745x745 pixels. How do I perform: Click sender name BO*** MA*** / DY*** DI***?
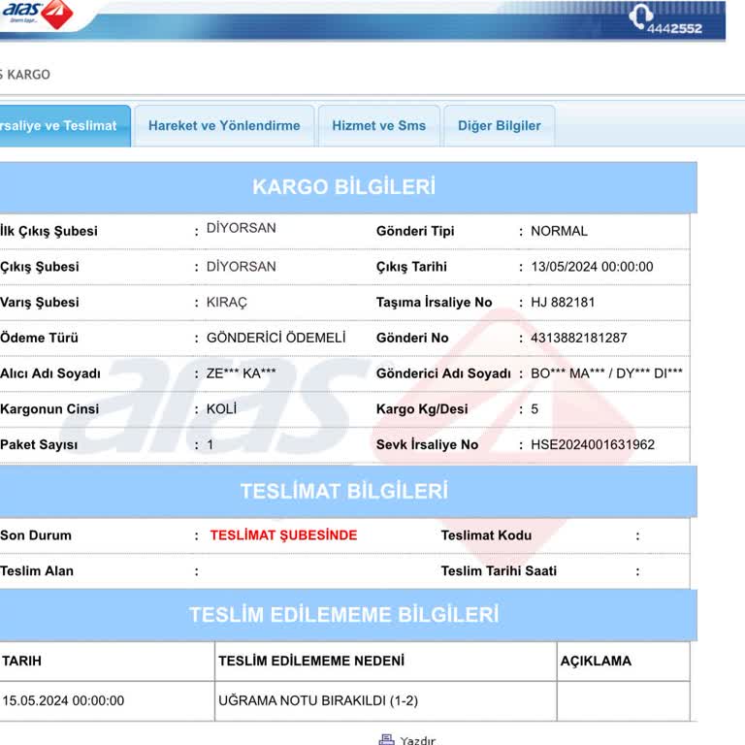[606, 373]
